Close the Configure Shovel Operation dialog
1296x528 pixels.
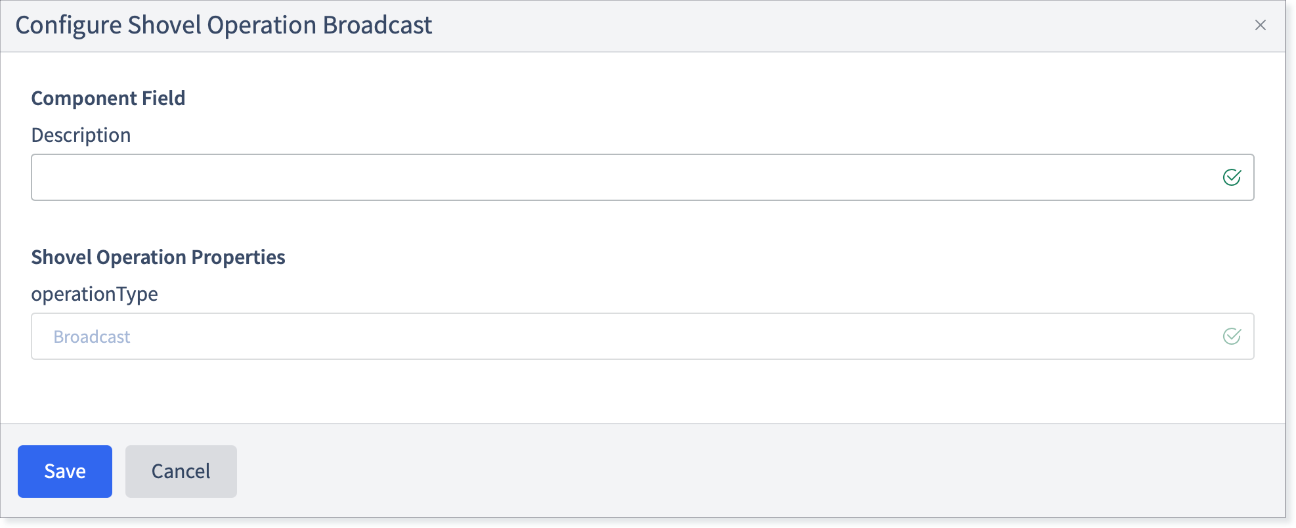(1260, 25)
